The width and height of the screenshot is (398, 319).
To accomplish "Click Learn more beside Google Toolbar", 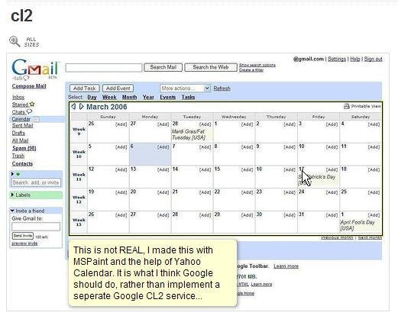I will coord(286,266).
